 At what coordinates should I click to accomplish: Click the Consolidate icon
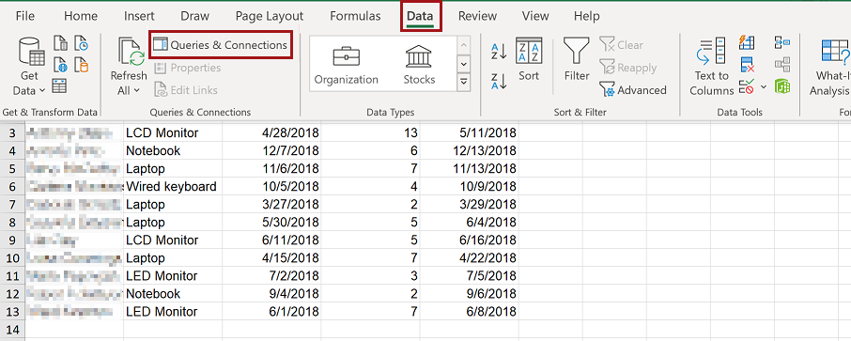coord(782,43)
